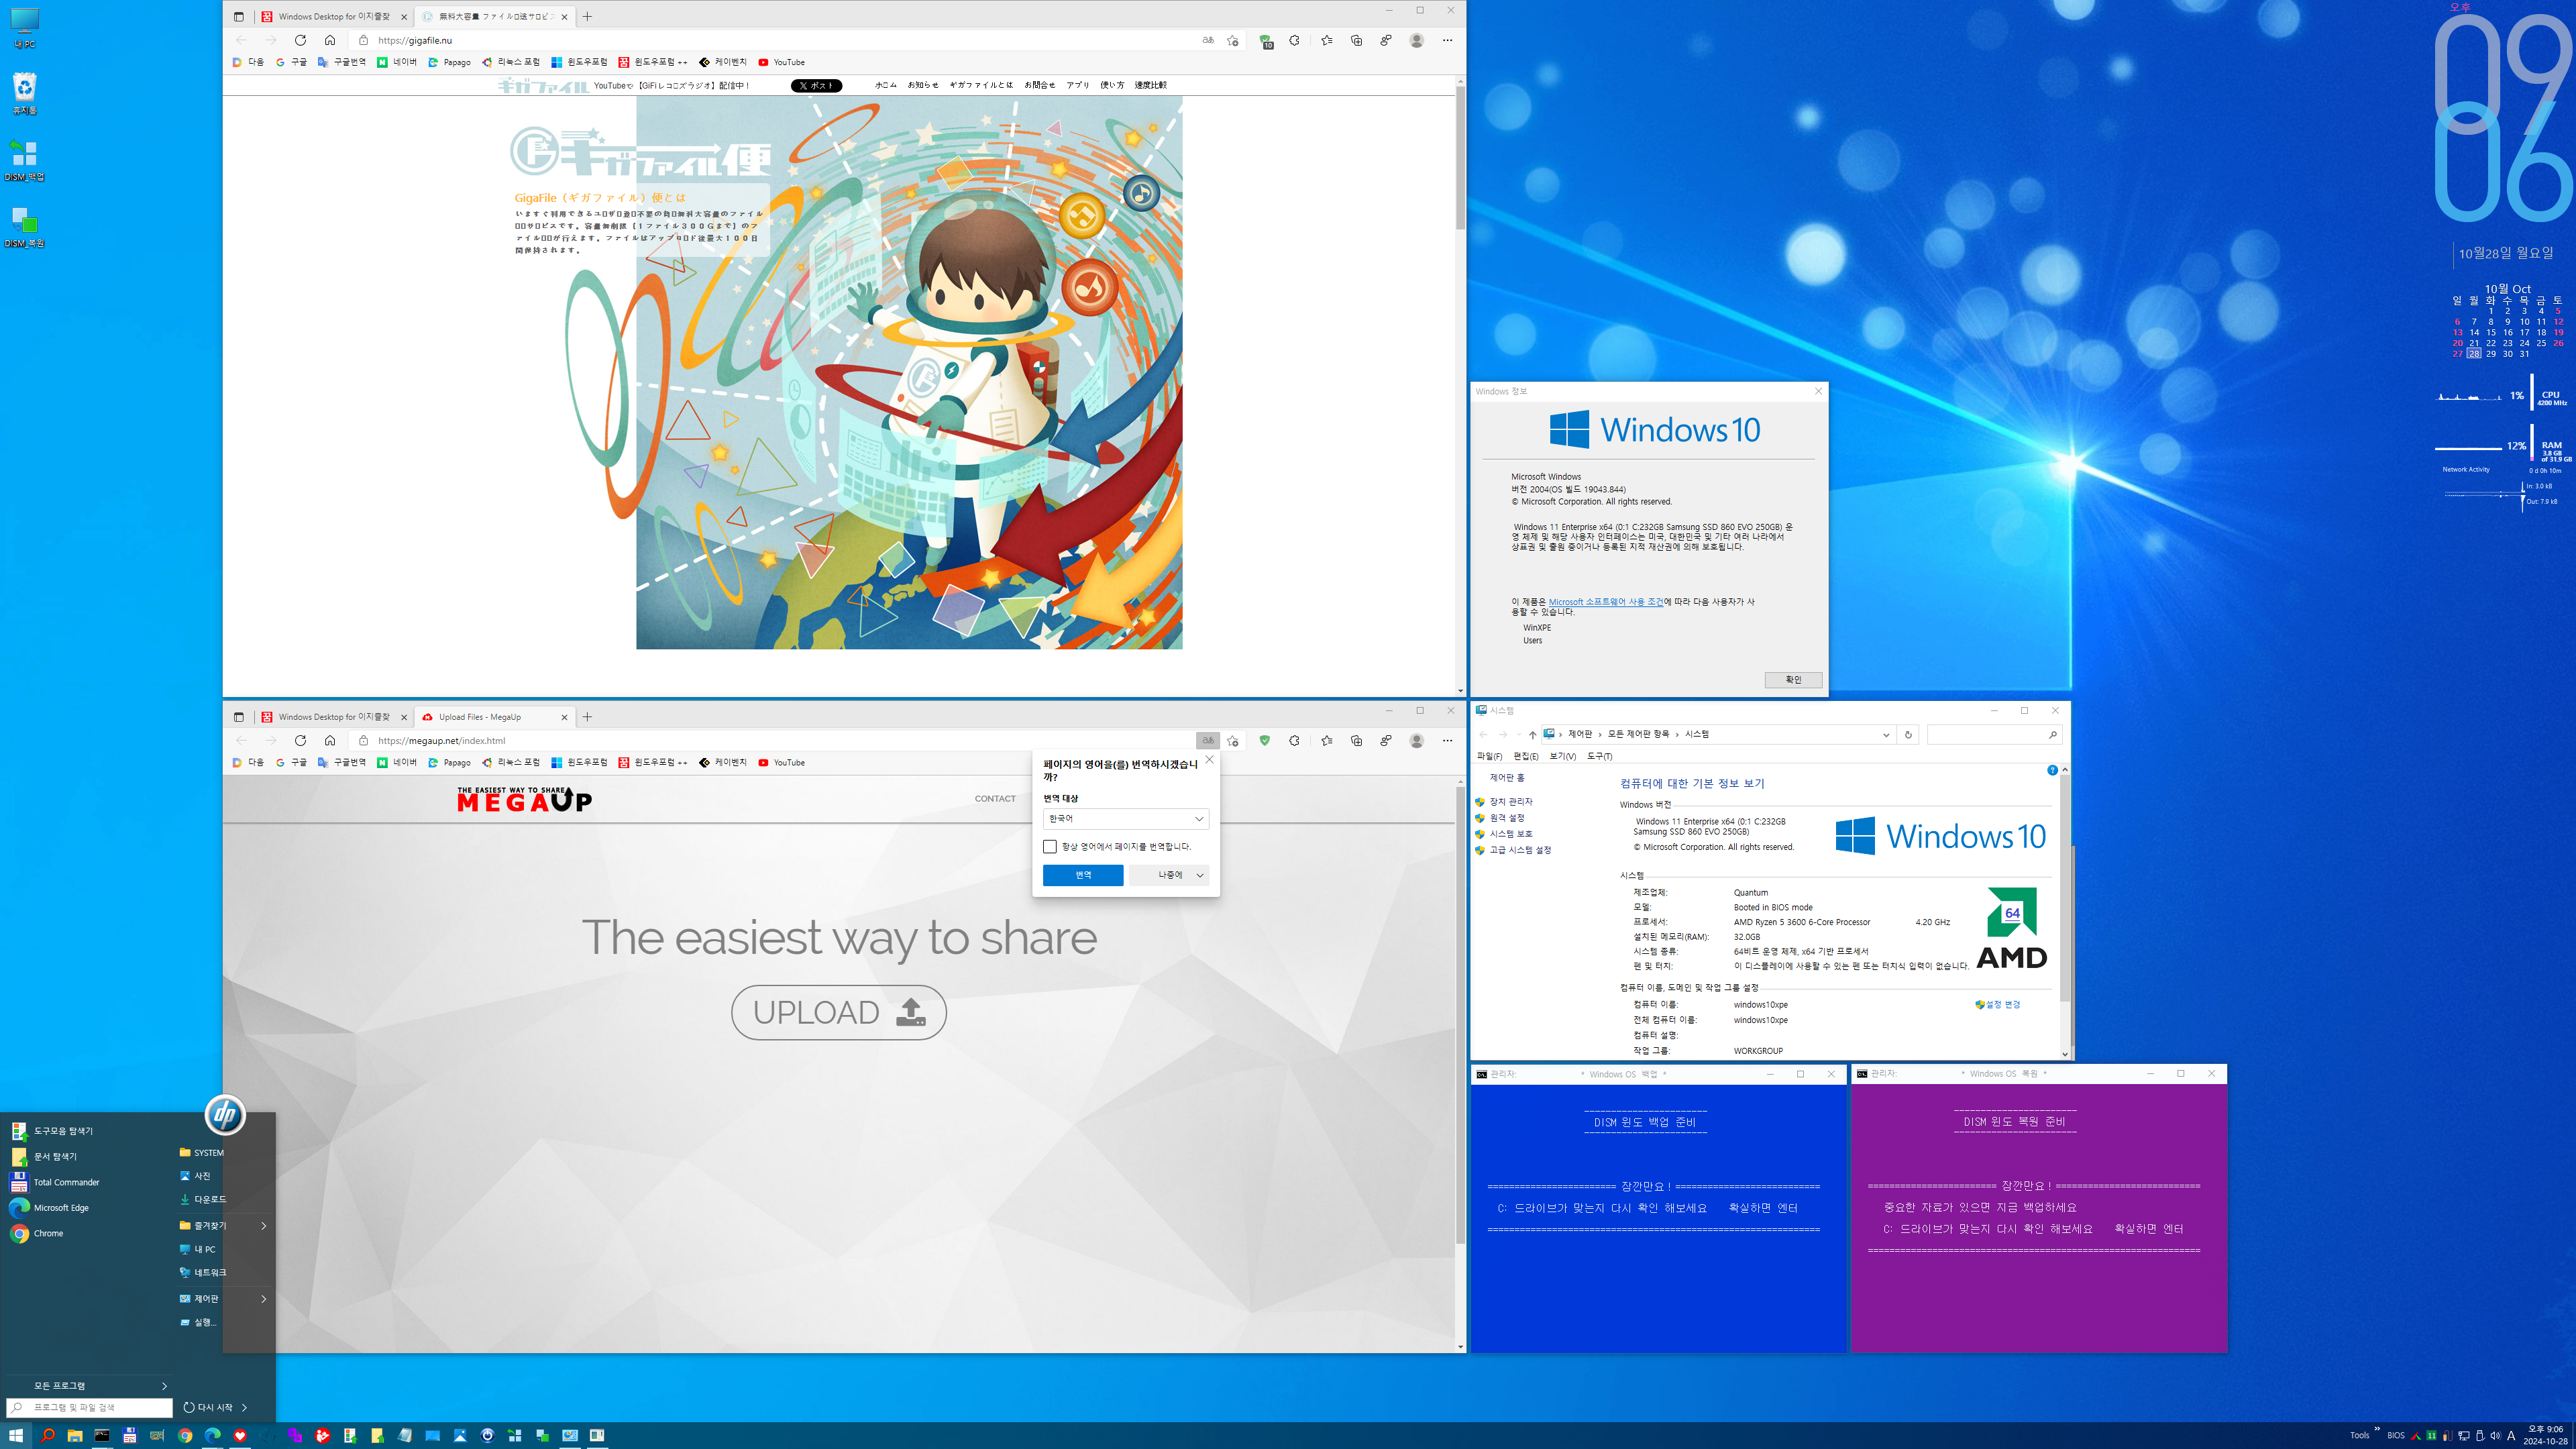Screen dimensions: 2576x1449
Task: Click CONTACT link on MegaUp page
Action: pyautogui.click(x=995, y=799)
